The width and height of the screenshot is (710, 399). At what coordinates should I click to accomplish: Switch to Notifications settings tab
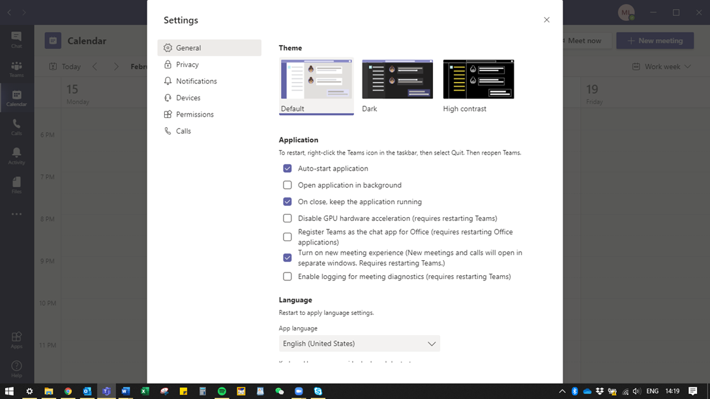196,81
